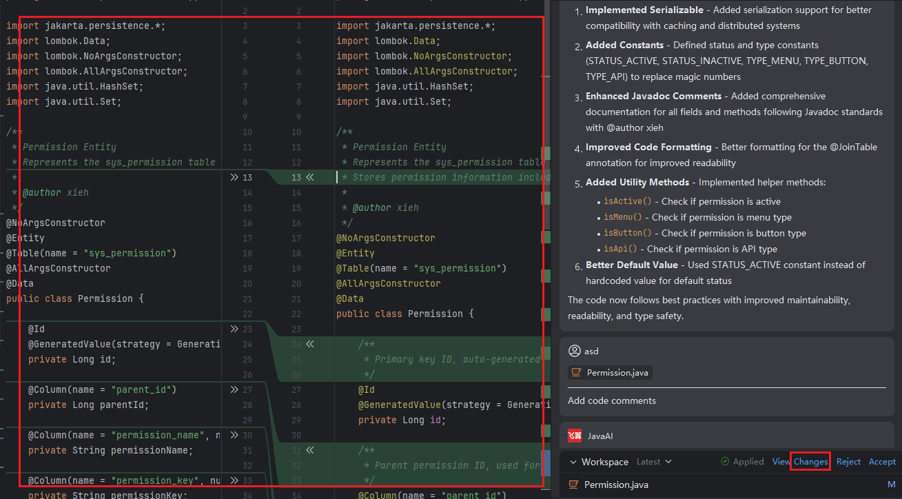902x499 pixels.
Task: Click the << arrow at right line 31
Action: (x=309, y=450)
